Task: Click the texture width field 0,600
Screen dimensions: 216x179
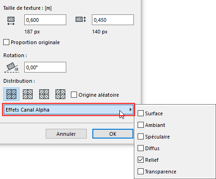Action: (45, 20)
